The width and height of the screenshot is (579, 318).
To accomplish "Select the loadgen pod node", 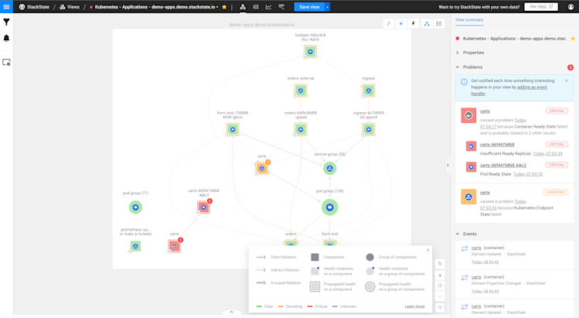I will tap(310, 51).
